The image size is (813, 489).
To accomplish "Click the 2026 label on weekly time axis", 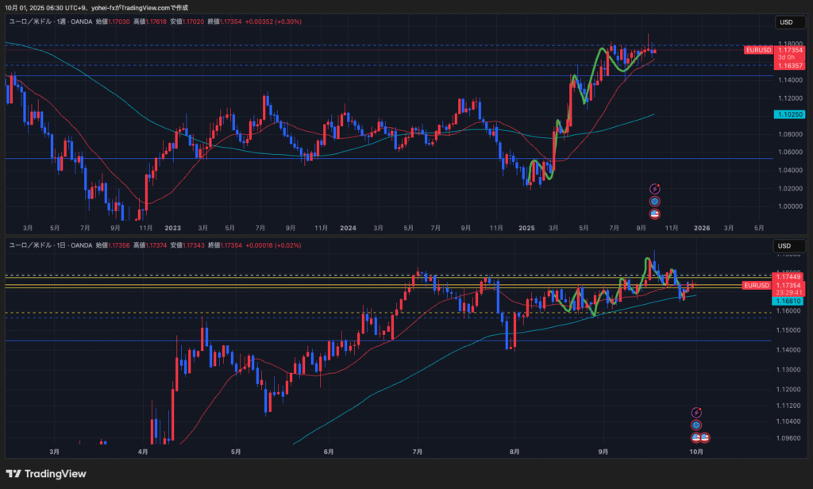I will point(702,228).
